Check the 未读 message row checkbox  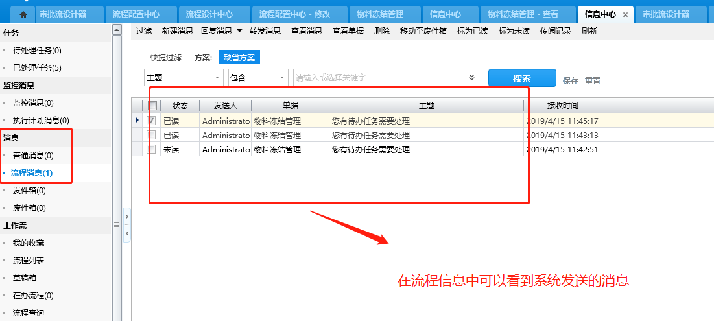tap(152, 149)
